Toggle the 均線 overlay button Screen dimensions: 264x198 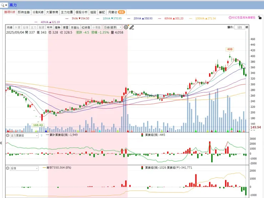click(x=10, y=27)
